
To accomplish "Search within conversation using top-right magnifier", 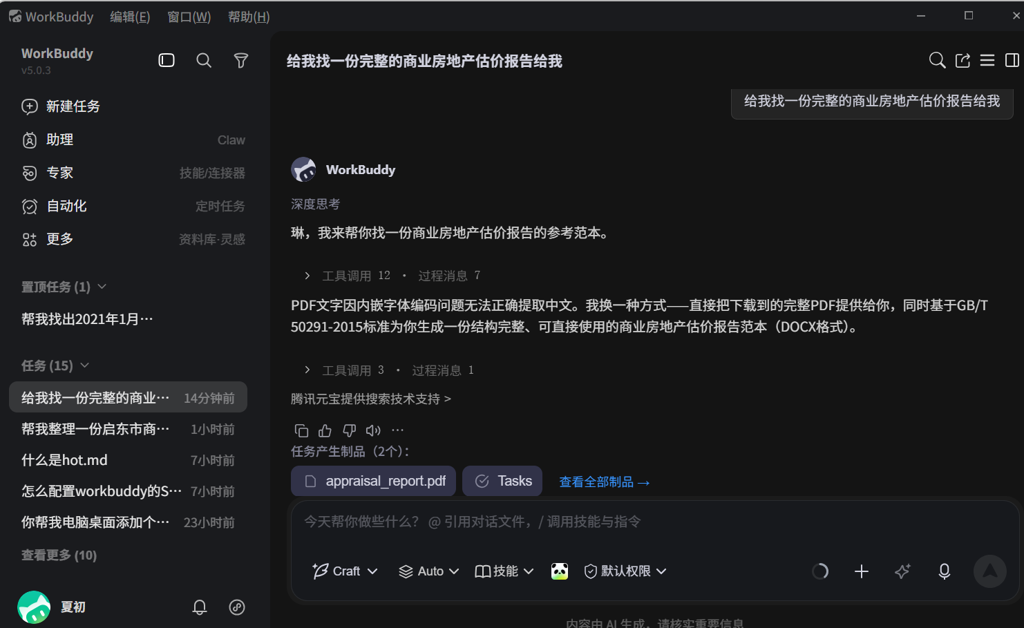I will (x=937, y=60).
